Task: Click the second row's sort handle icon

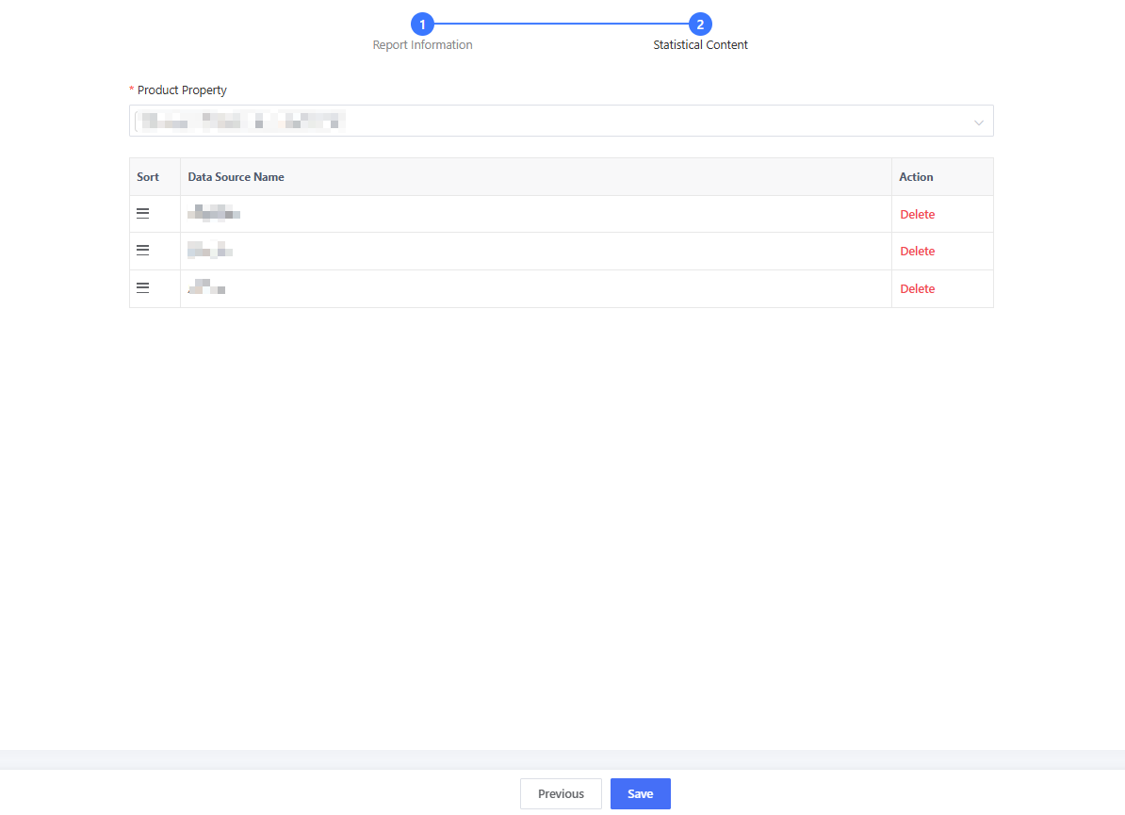Action: (x=143, y=251)
